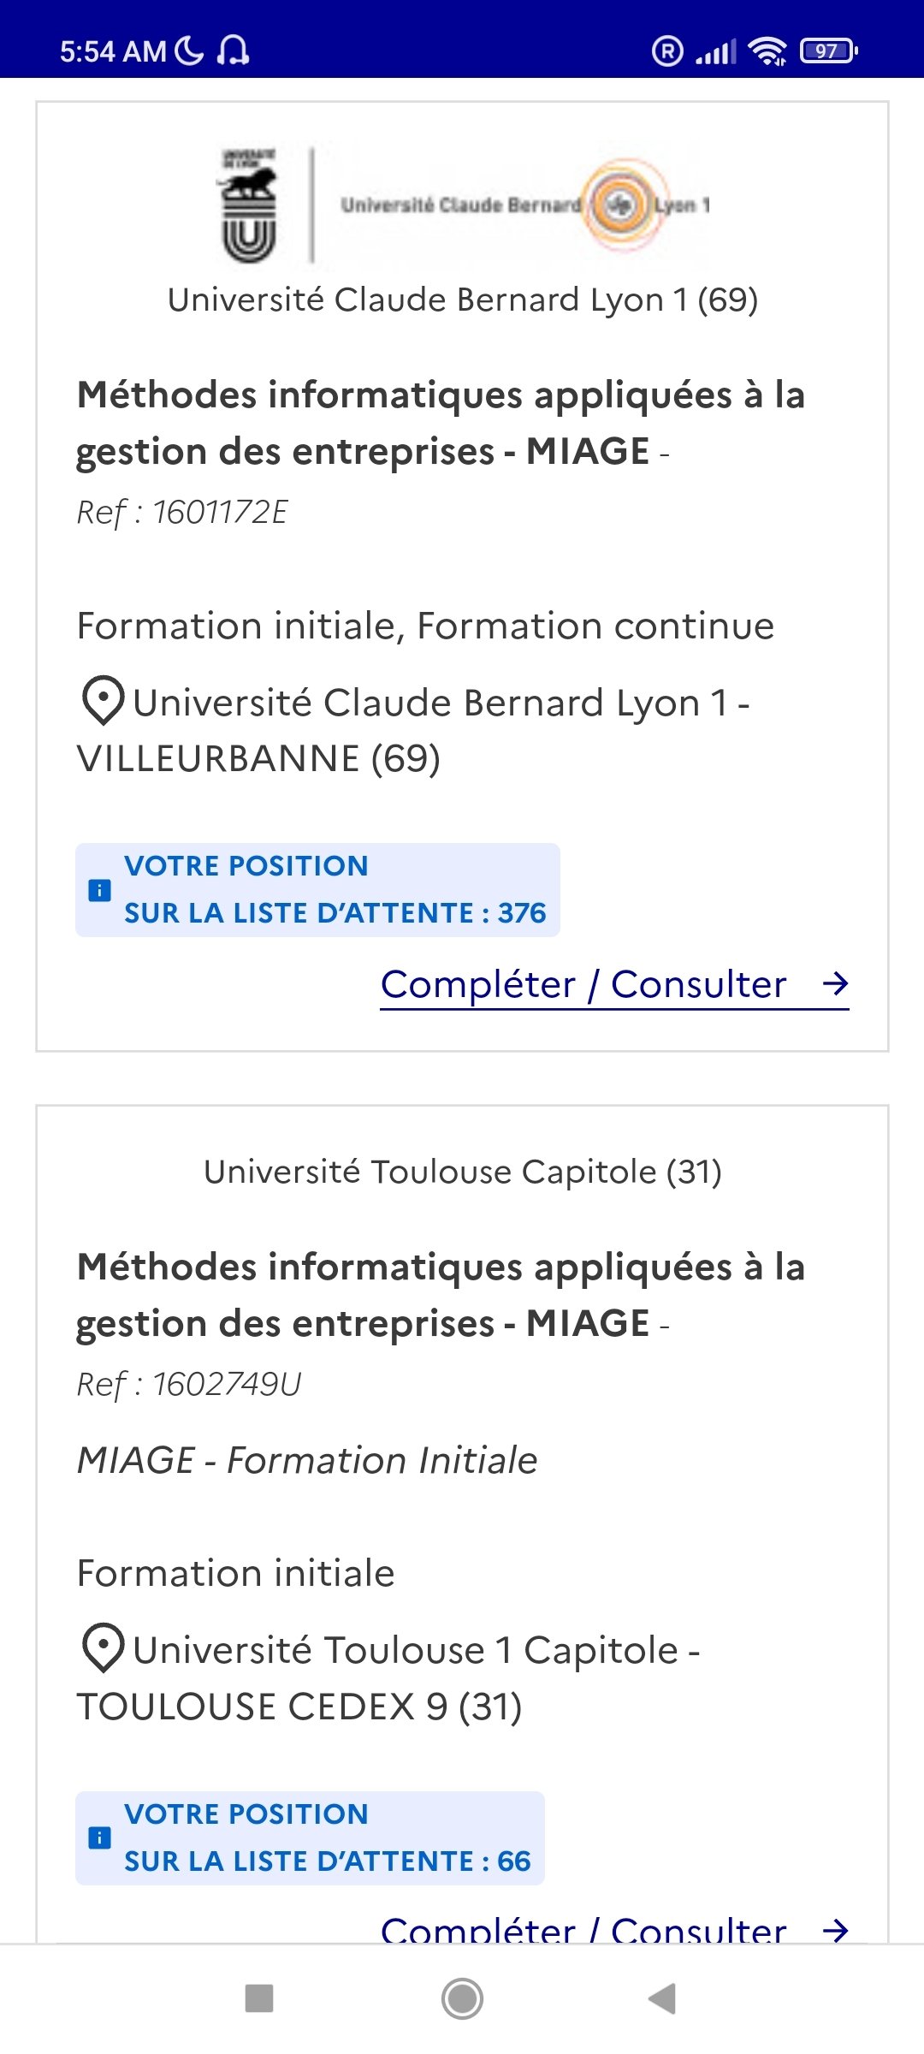The image size is (924, 2054).
Task: Tap the battery indicator showing 97
Action: point(828,51)
